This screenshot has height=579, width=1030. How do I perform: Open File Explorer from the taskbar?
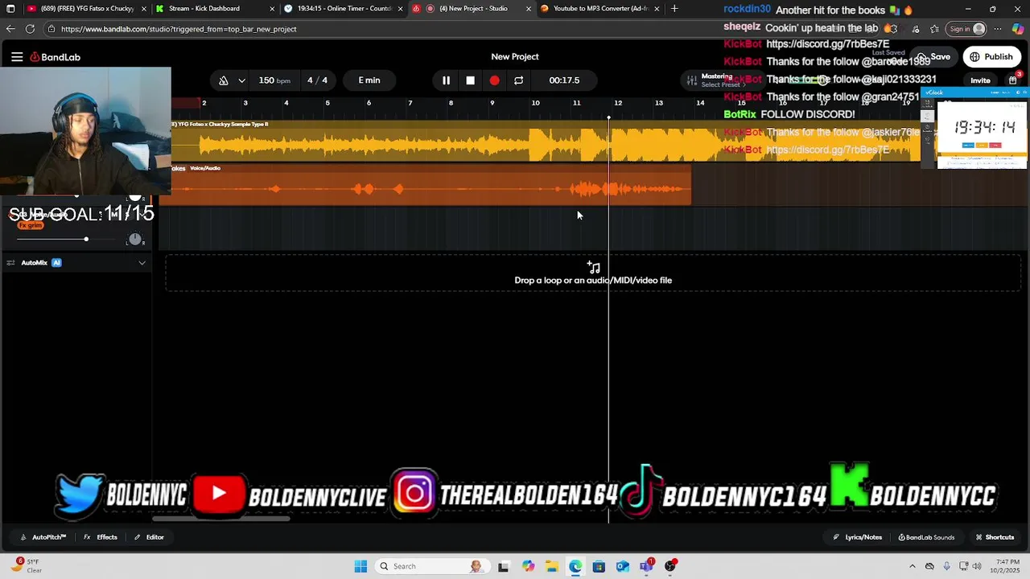point(552,566)
